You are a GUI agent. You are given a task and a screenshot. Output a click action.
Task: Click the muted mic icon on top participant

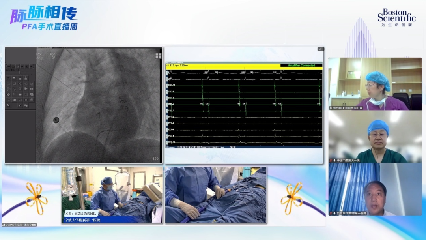331,108
